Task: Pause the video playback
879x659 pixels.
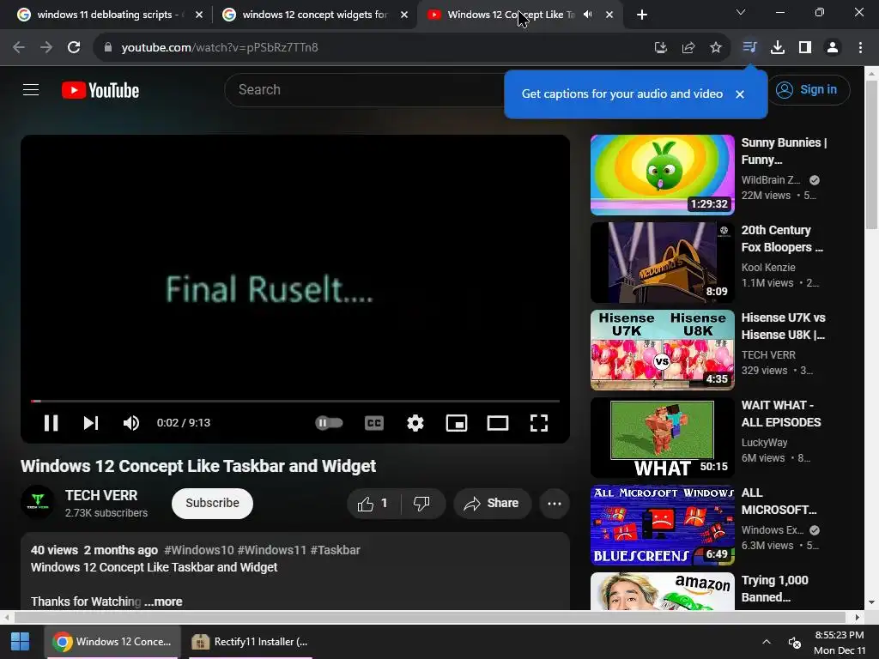Action: pos(51,423)
